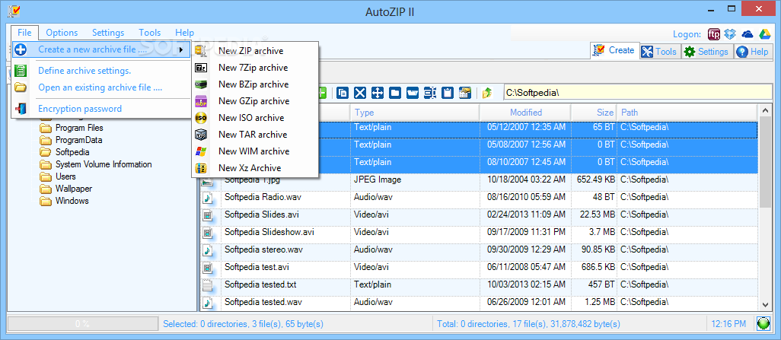781x340 pixels.
Task: Click the green status light icon
Action: click(x=763, y=323)
